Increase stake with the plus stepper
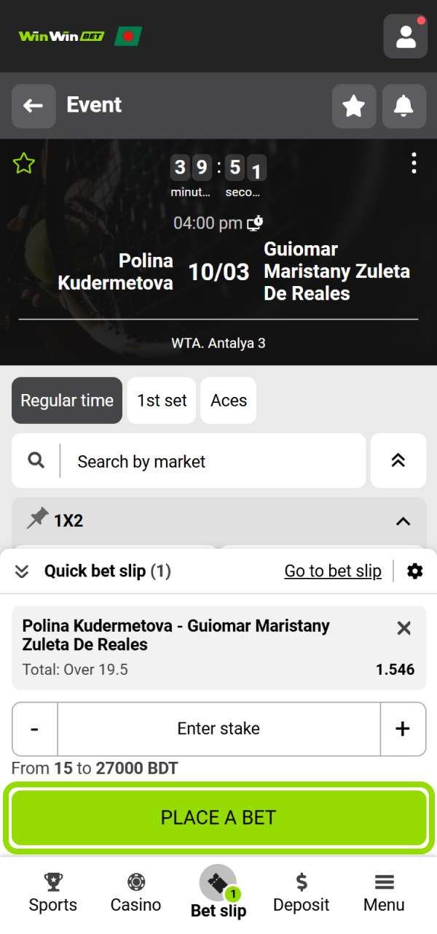 [403, 728]
